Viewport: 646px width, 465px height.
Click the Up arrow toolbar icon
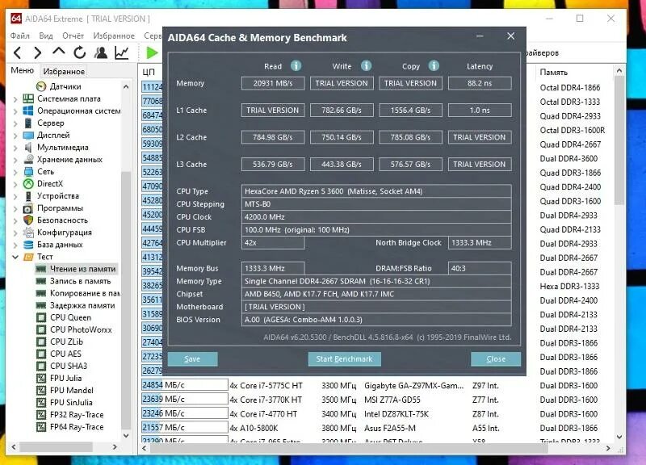coord(58,52)
